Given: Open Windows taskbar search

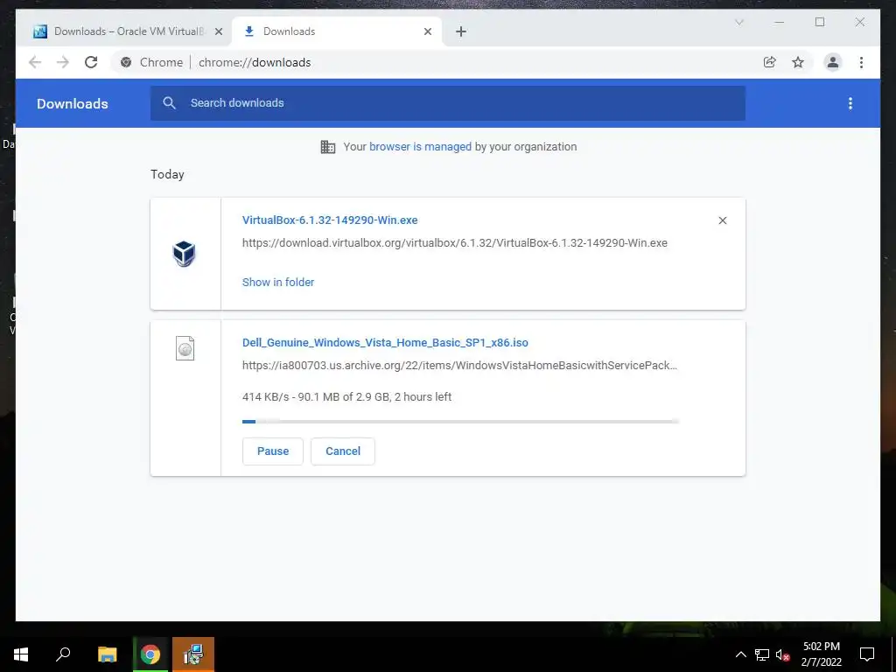Looking at the screenshot, I should [63, 654].
